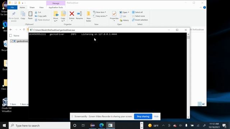Image resolution: width=230 pixels, height=129 pixels.
Task: Collapse the Explorer ribbon with the chevron
Action: point(201,8)
